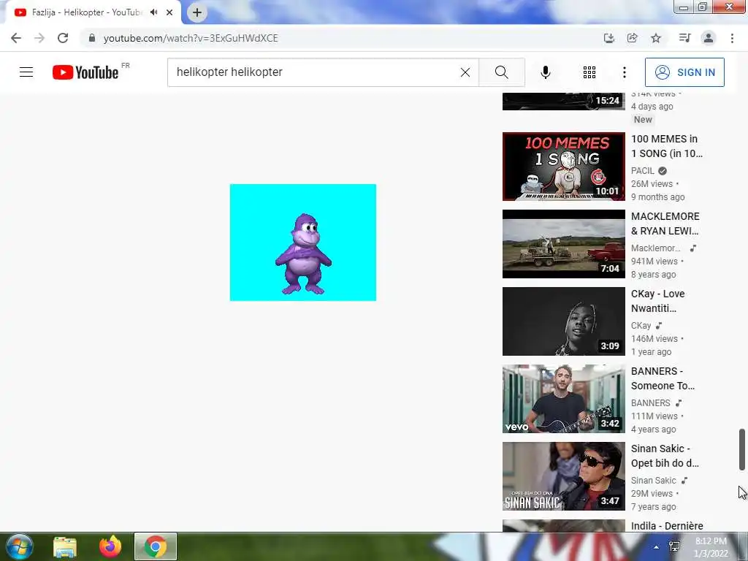Click the CKay - Love Nwantiti title

(x=658, y=300)
